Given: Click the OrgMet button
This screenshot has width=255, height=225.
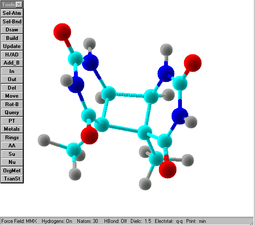Looking at the screenshot, I should click(x=12, y=171).
